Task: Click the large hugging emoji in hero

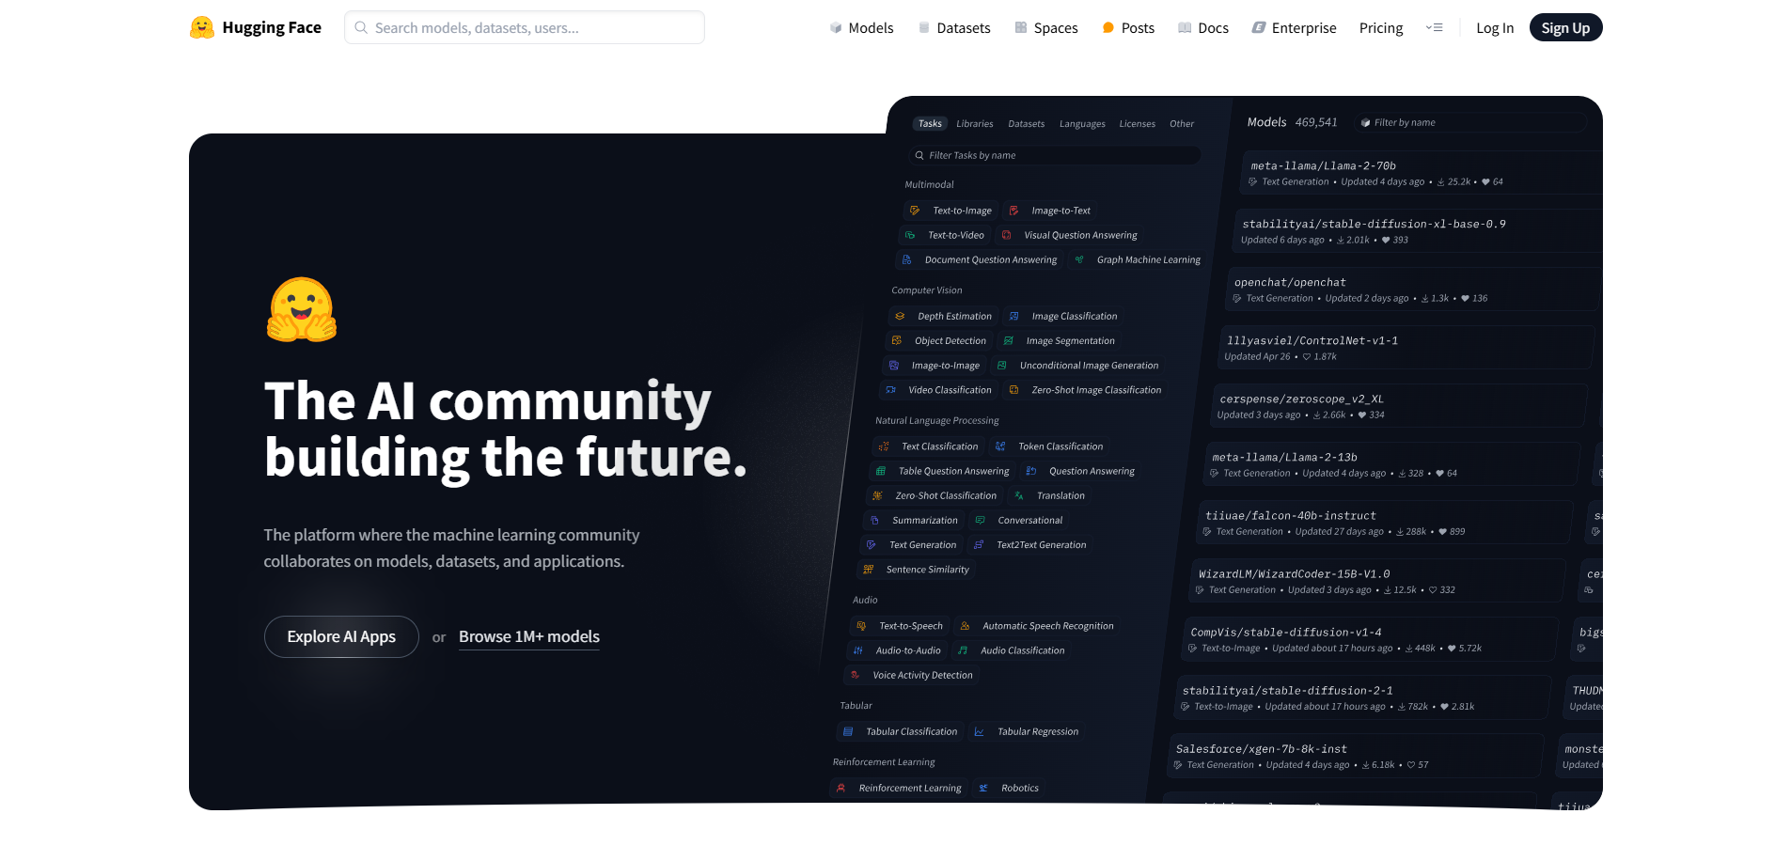Action: pos(301,309)
